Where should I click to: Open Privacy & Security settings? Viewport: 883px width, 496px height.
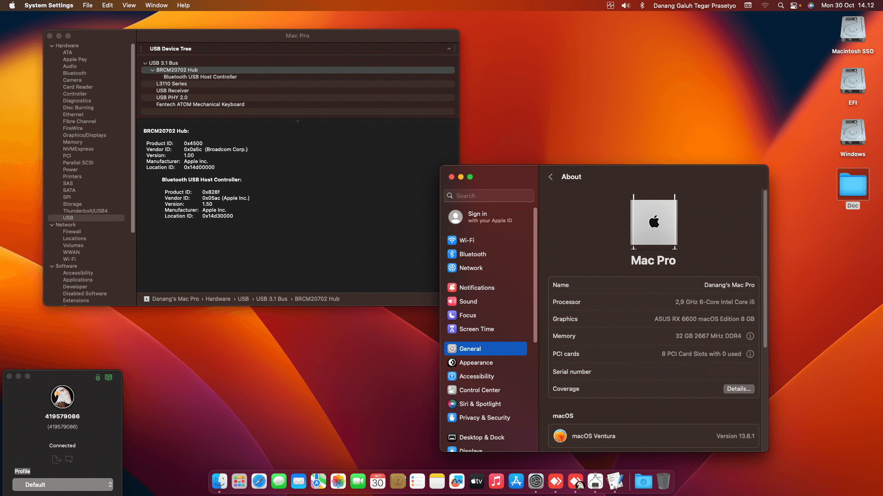486,417
